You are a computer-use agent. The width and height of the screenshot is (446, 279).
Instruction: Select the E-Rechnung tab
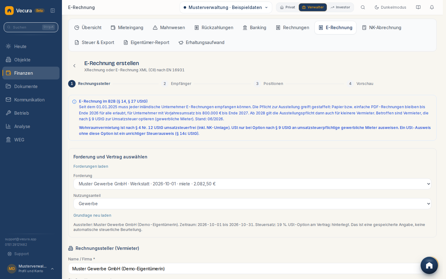[335, 28]
